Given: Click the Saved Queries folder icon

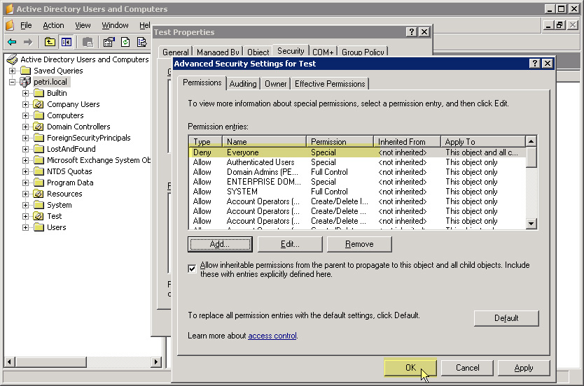Looking at the screenshot, I should [x=26, y=71].
